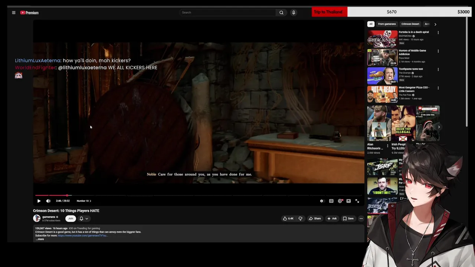
Task: Mute the video volume speaker
Action: [x=48, y=201]
